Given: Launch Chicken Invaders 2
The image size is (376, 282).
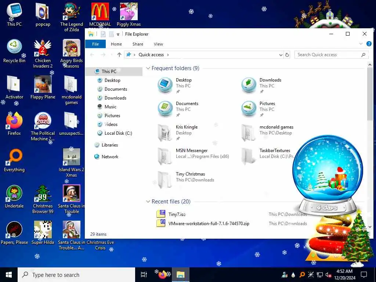Looking at the screenshot, I should [x=43, y=54].
